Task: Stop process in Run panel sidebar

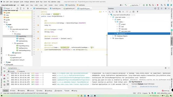Action: click(x=4, y=75)
